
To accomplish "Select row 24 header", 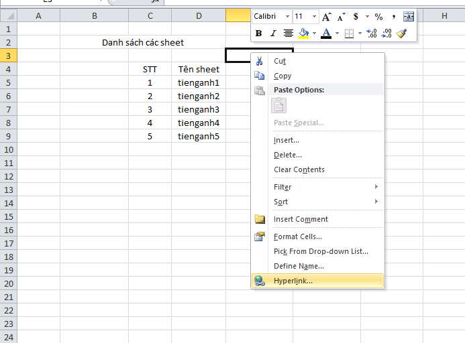I will tap(8, 337).
